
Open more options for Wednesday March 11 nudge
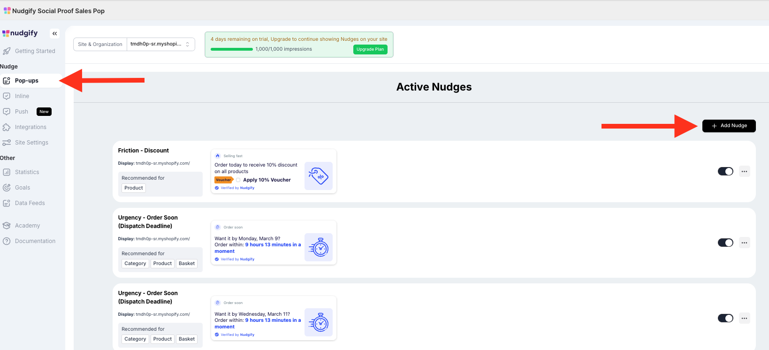click(744, 318)
